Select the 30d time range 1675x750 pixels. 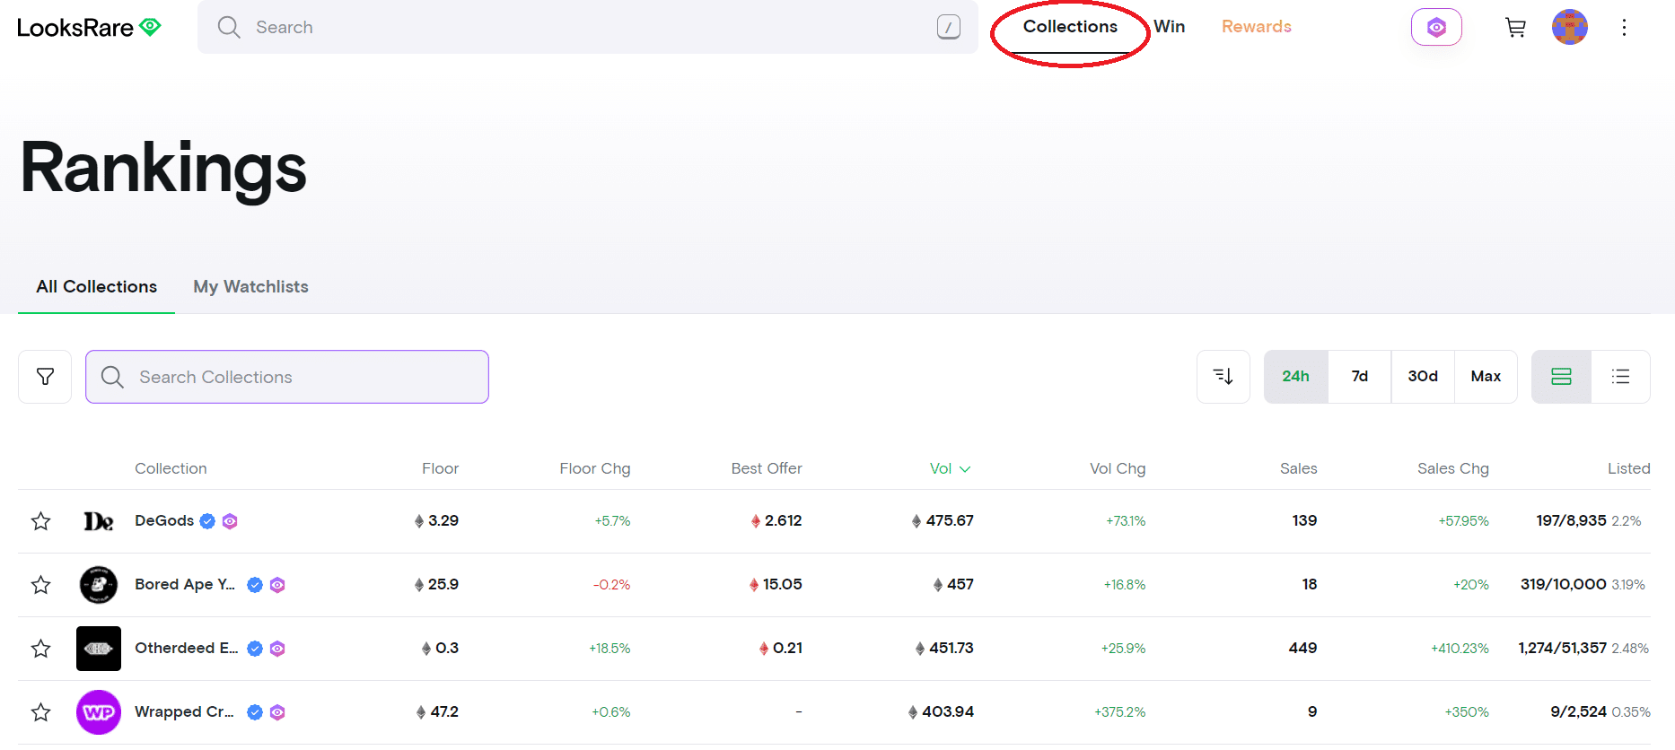[1423, 377]
